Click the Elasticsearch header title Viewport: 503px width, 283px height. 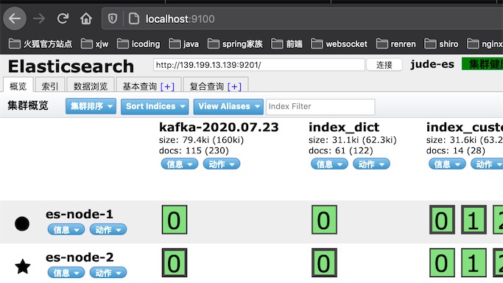point(71,66)
